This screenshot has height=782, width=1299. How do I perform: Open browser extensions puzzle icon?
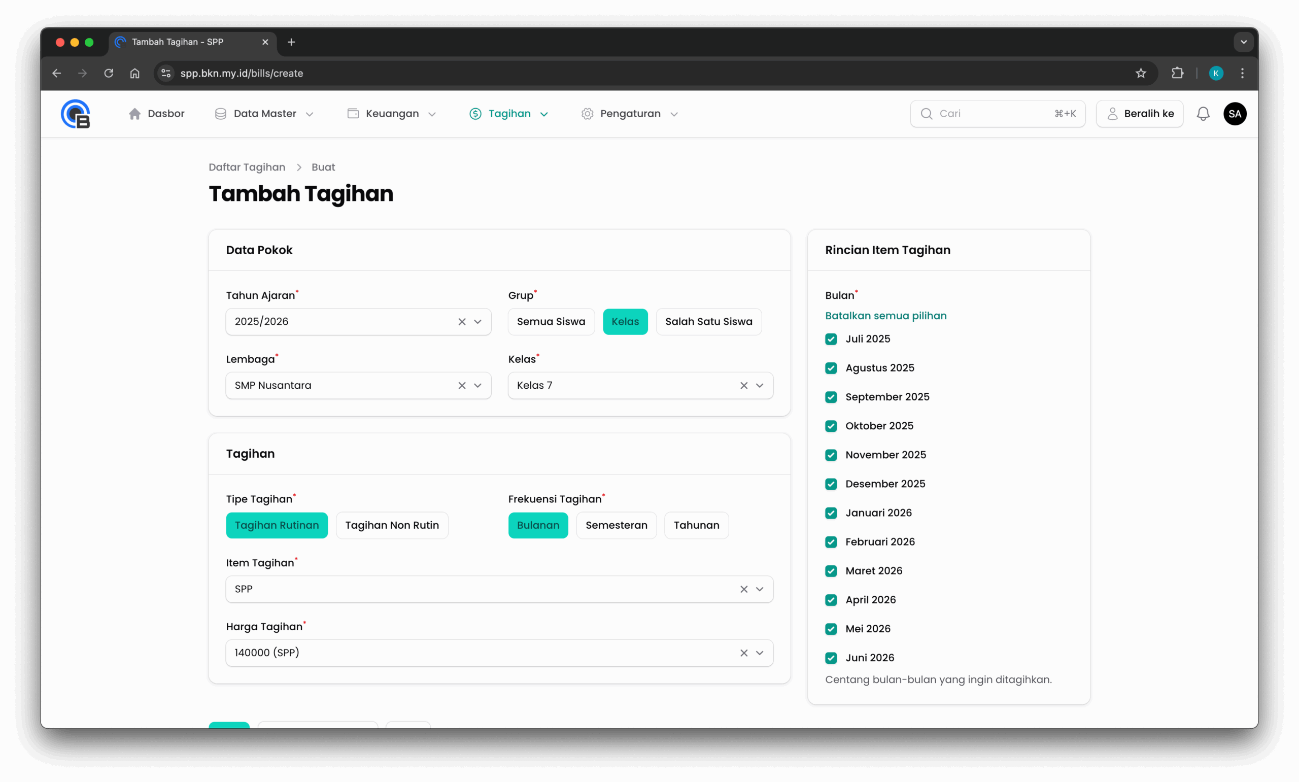pos(1177,73)
